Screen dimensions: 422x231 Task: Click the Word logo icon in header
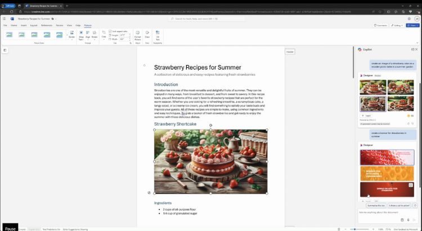coord(12,19)
